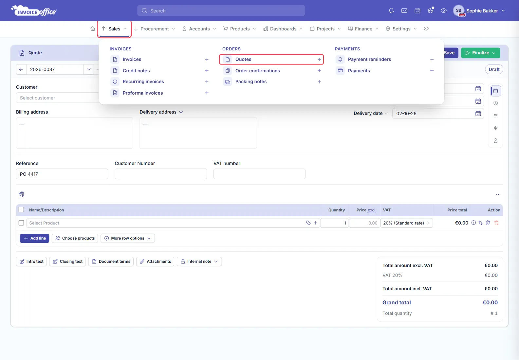The image size is (519, 360).
Task: Open the Attachments button
Action: [x=155, y=261]
